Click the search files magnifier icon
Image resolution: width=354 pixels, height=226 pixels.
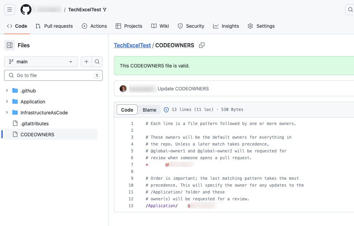coord(97,62)
